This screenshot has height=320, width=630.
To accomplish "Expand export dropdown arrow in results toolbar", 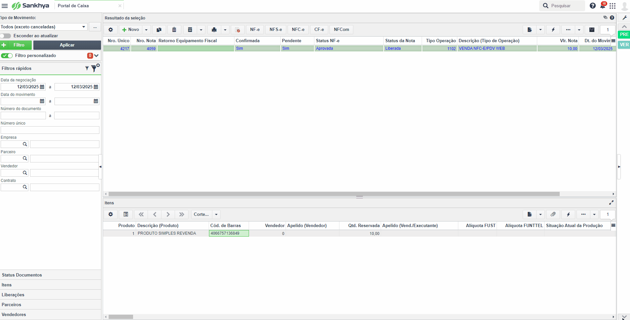I will pos(541,30).
